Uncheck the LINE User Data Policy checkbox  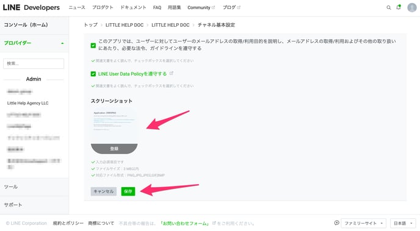click(93, 74)
